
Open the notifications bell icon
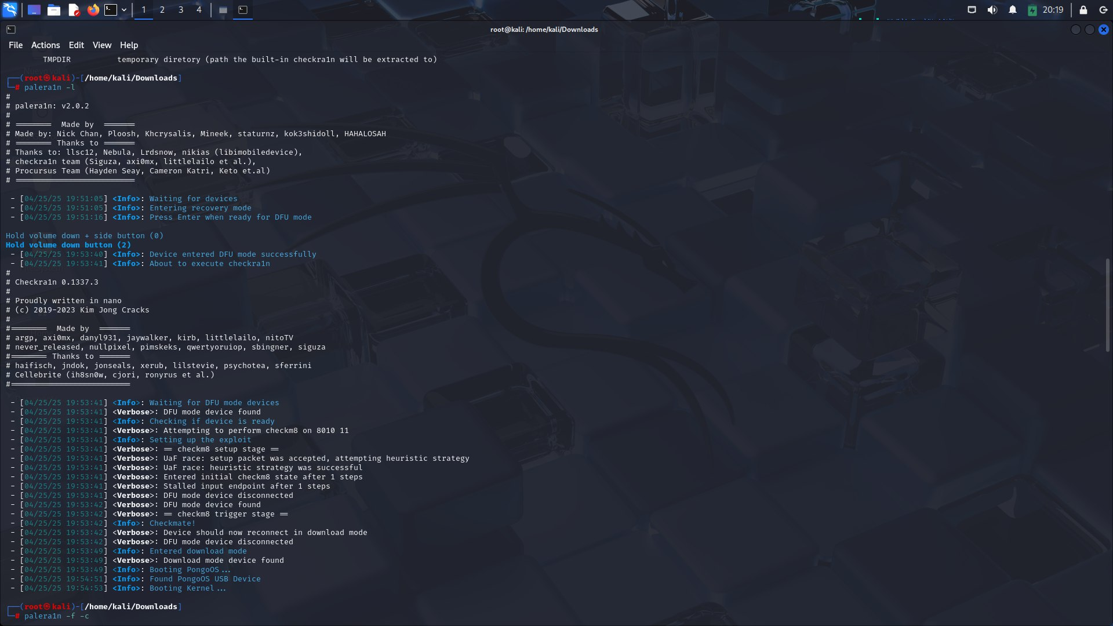click(x=1013, y=10)
